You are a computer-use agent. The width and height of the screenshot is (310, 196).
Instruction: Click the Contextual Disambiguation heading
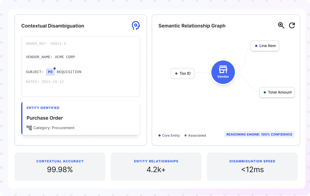[x=53, y=26]
